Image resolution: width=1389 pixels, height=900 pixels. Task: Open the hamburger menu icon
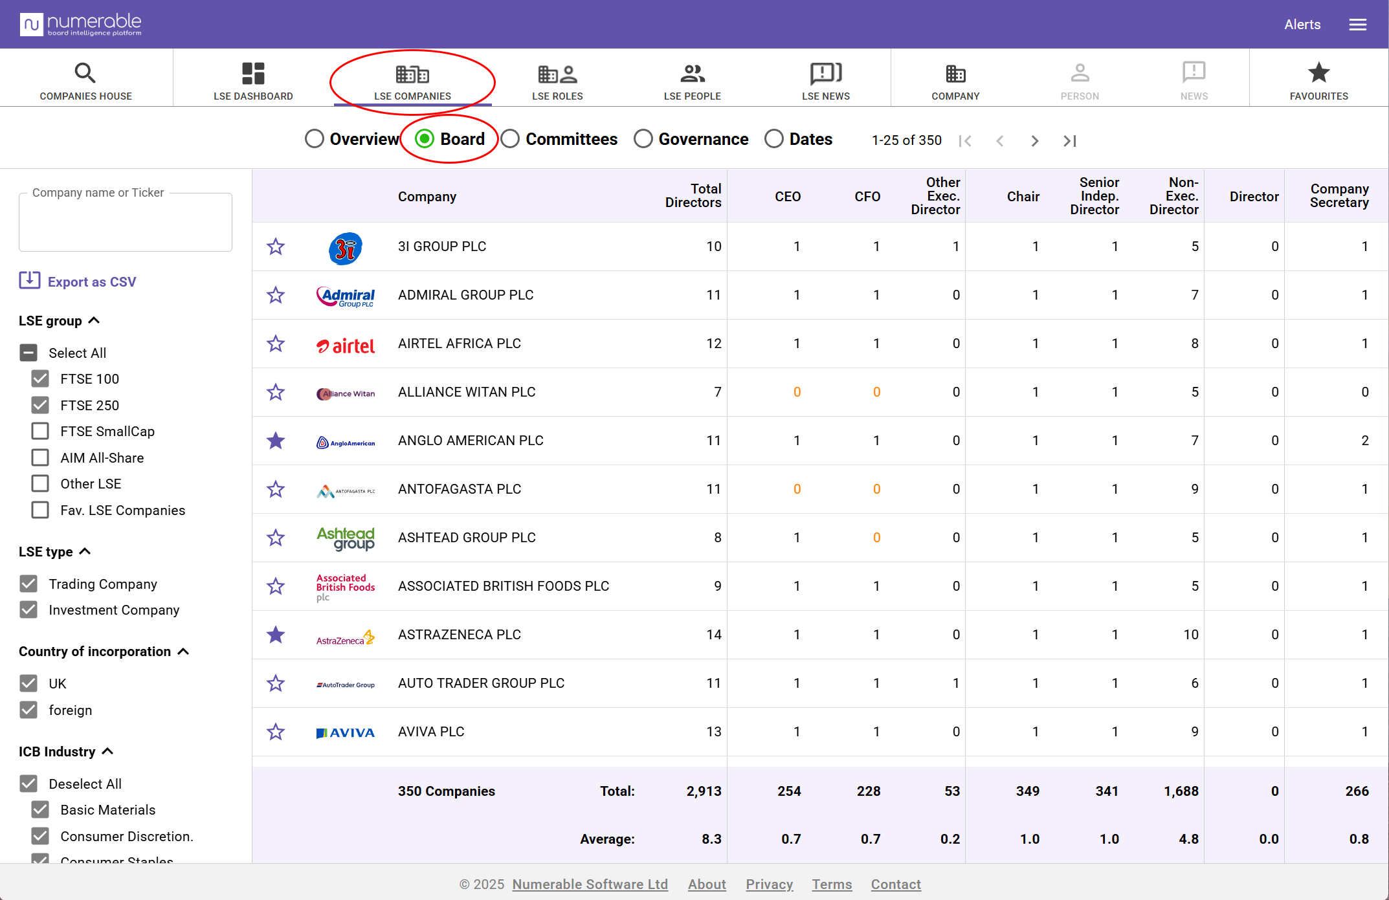click(1357, 25)
